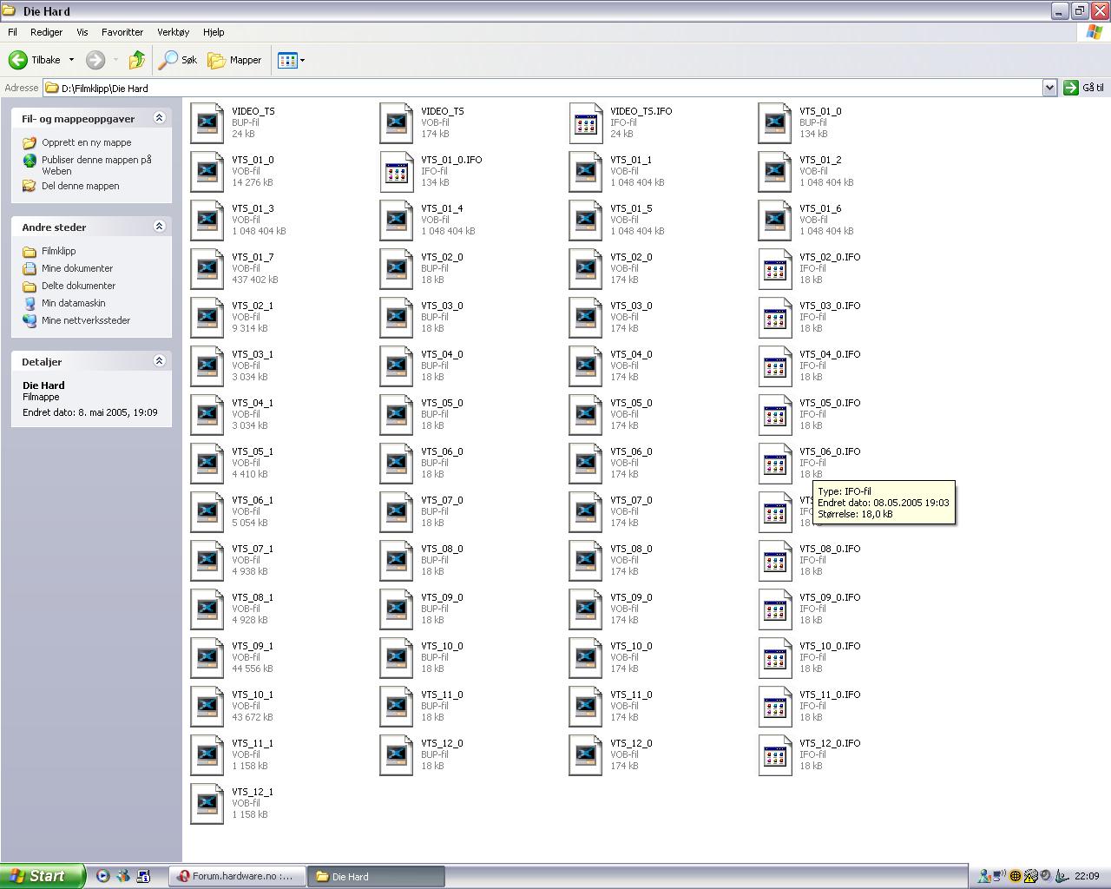Open the Fil menu
Image resolution: width=1111 pixels, height=889 pixels.
[x=12, y=32]
